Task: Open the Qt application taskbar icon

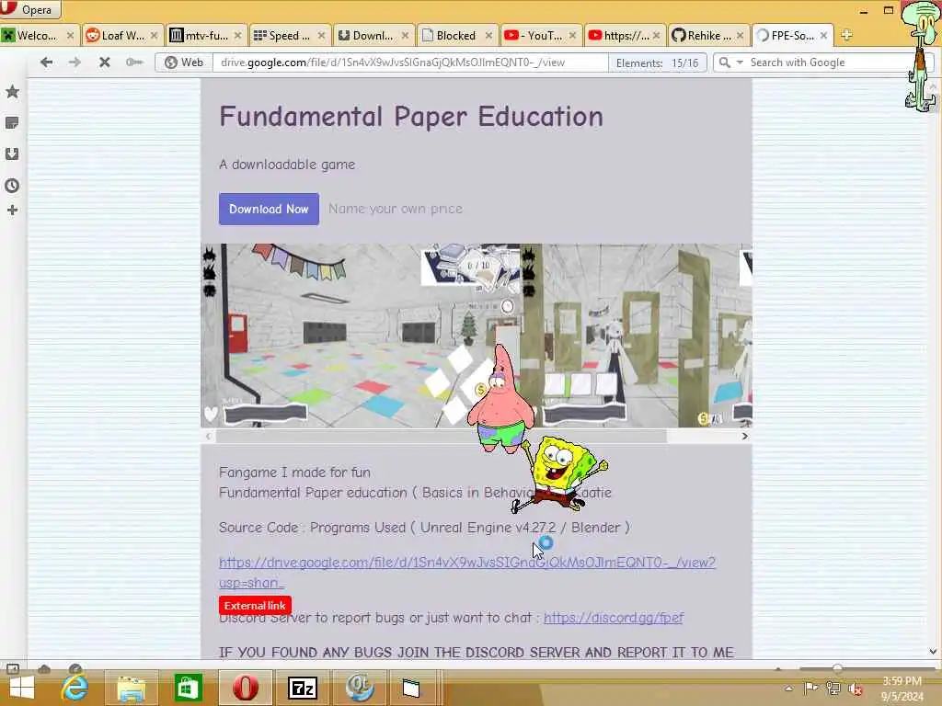Action: pyautogui.click(x=360, y=688)
